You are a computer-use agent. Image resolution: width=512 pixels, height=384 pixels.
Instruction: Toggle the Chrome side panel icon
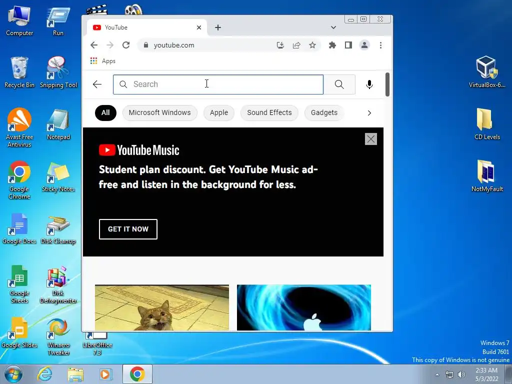click(x=348, y=45)
